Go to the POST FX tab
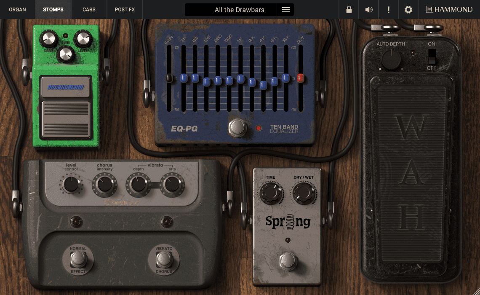 click(125, 10)
